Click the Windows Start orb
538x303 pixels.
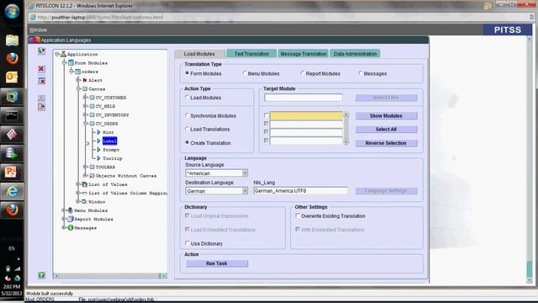point(12,11)
